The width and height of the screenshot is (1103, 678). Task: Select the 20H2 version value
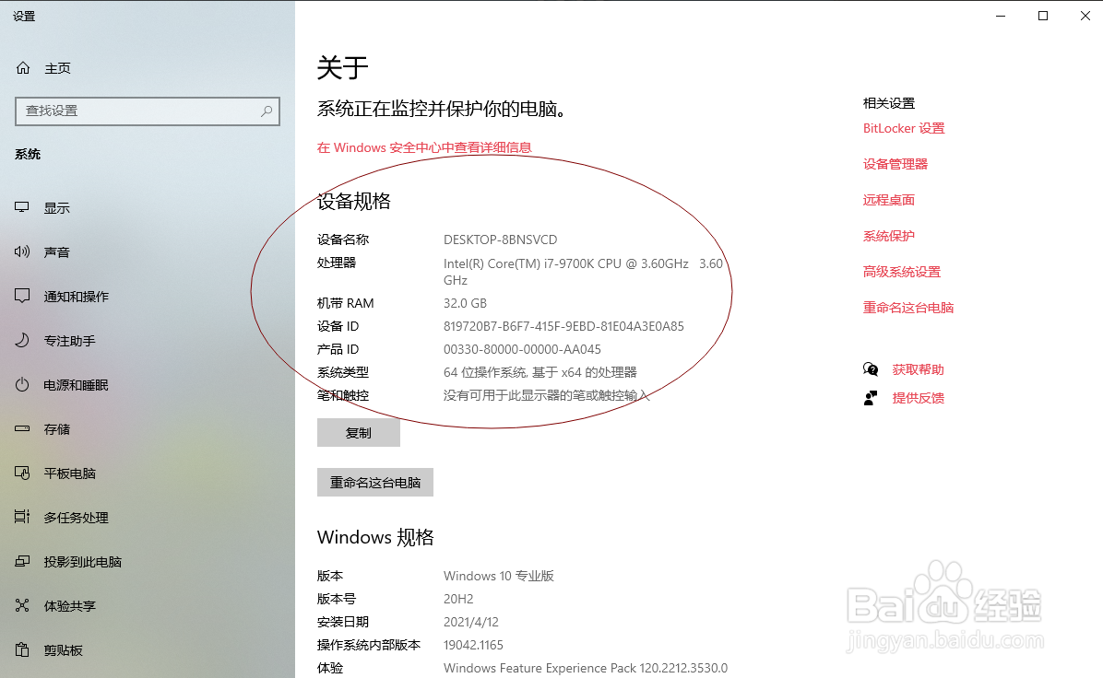[458, 600]
